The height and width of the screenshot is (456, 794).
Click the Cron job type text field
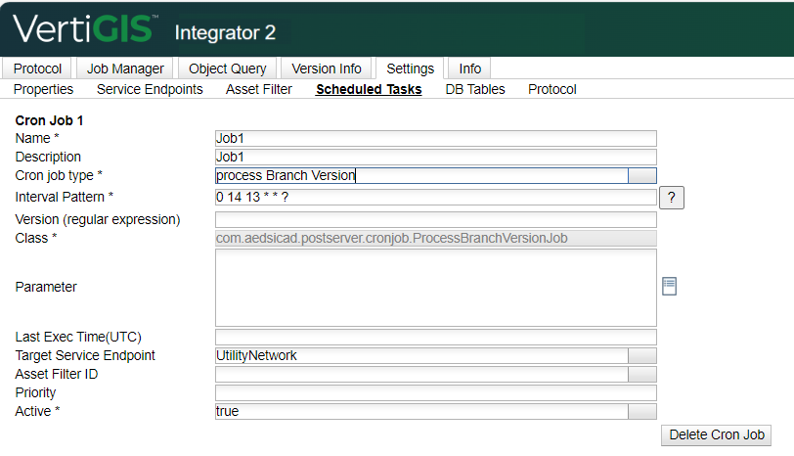click(421, 175)
